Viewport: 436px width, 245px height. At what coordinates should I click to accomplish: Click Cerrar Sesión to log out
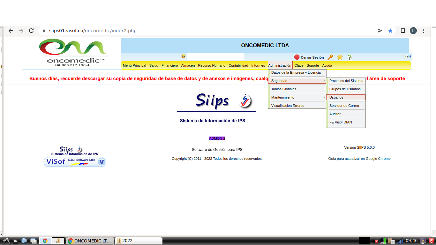pyautogui.click(x=312, y=57)
